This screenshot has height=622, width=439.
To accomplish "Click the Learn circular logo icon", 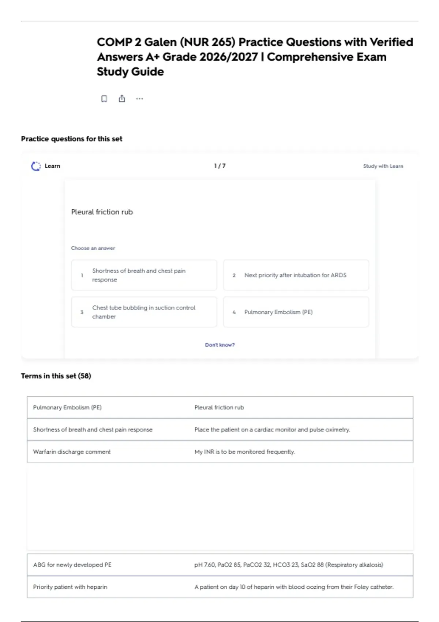I will (36, 166).
